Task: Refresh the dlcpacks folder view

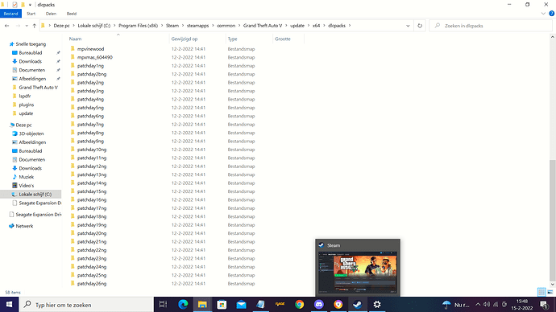Action: pyautogui.click(x=420, y=26)
